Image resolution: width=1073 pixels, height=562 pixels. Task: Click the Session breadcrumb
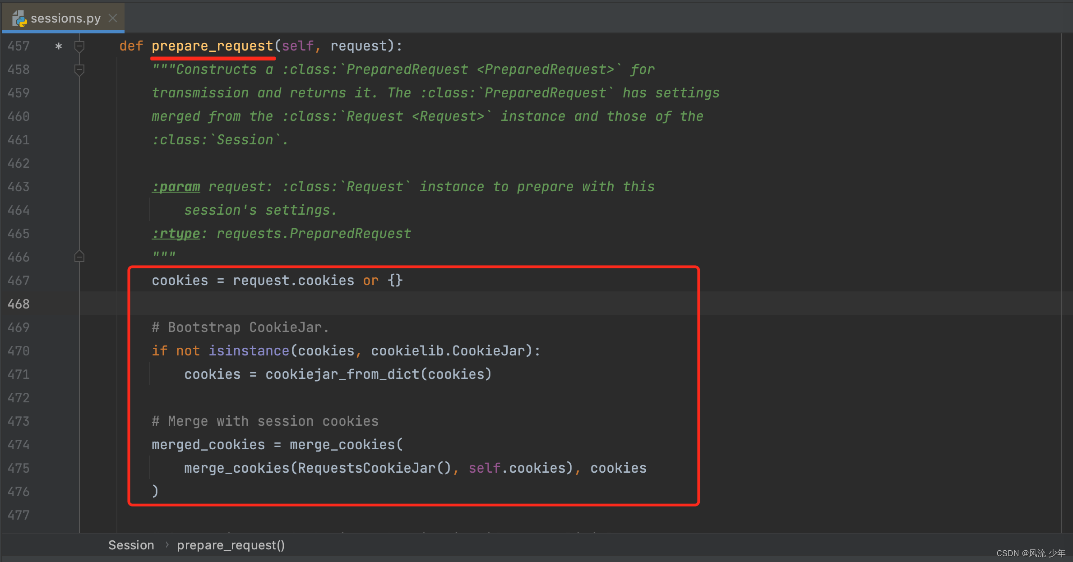tap(131, 545)
